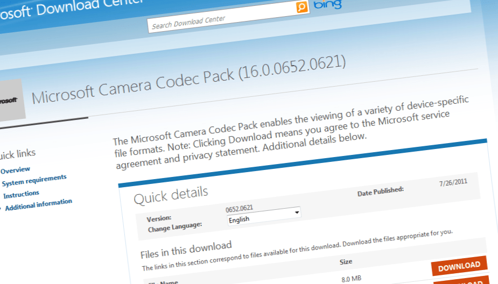Open the Additional information quick link

[38, 205]
